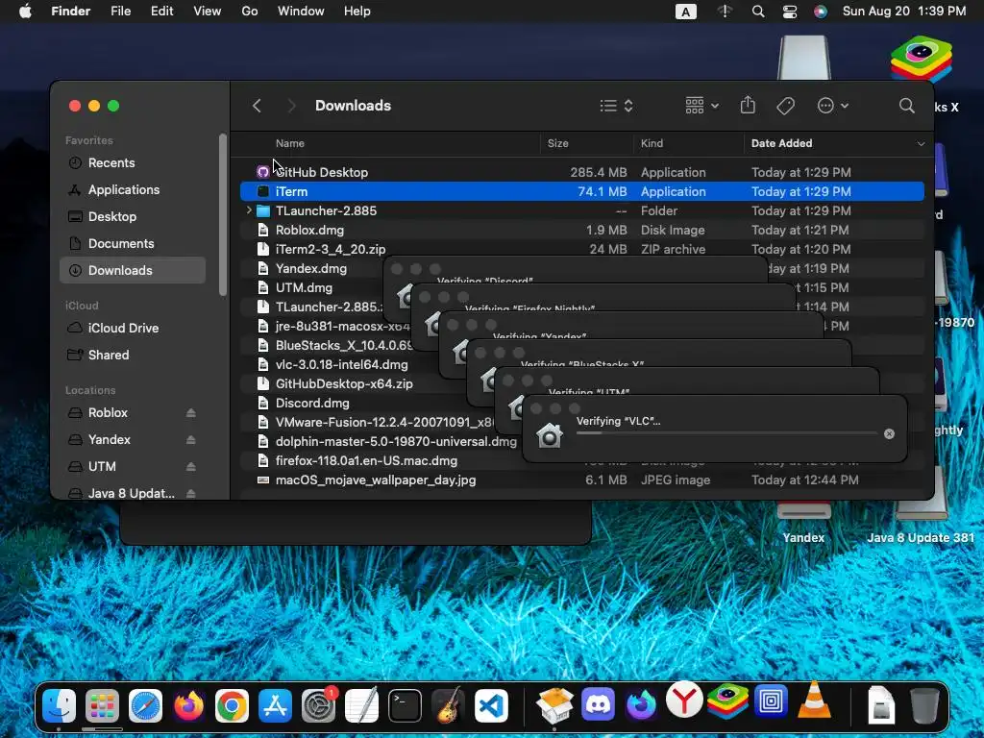The width and height of the screenshot is (984, 738).
Task: Launch Firefox from the Dock
Action: tap(189, 706)
